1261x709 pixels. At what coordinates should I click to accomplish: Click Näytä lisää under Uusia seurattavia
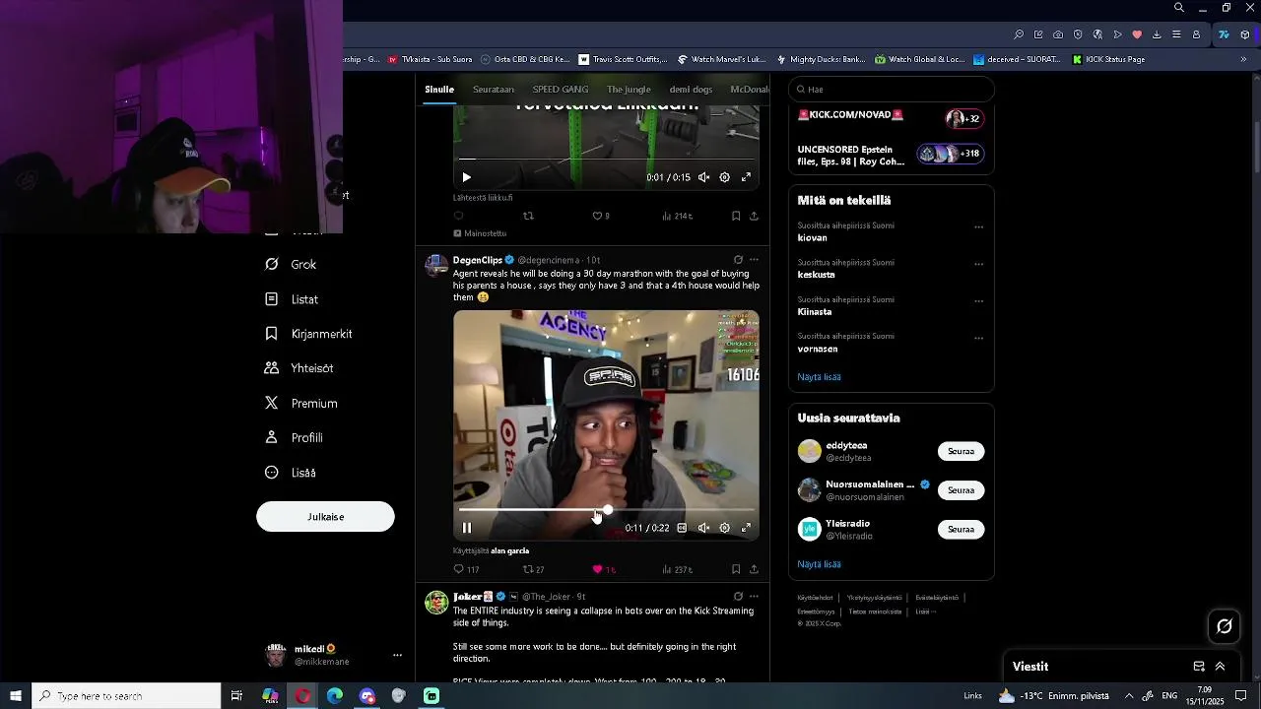pos(819,564)
